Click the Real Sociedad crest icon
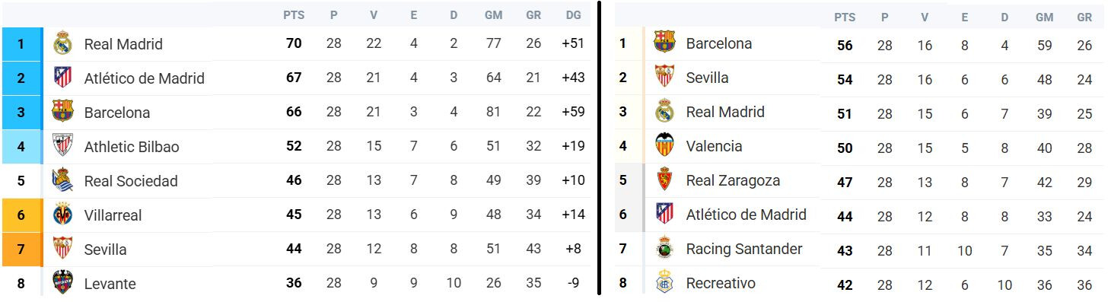The height and width of the screenshot is (302, 1111). point(62,180)
